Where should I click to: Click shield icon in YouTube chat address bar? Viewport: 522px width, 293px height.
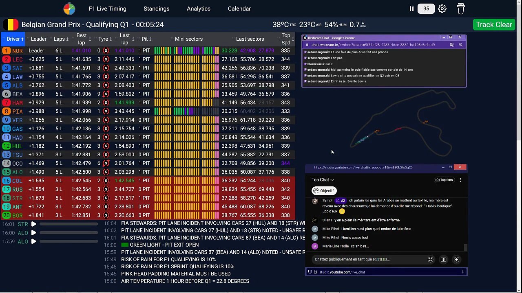coord(310,272)
